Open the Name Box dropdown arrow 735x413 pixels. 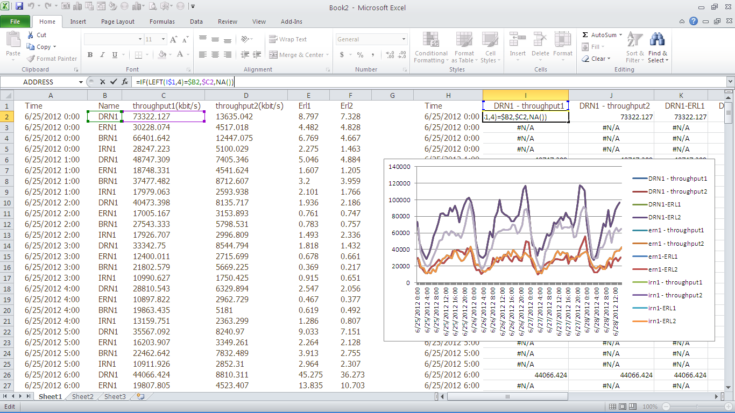(x=81, y=82)
